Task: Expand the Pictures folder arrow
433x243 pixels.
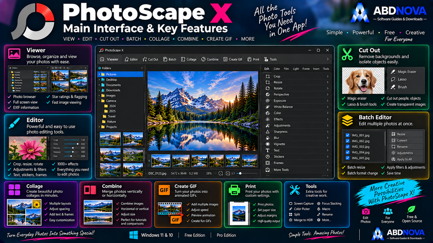Action: pyautogui.click(x=99, y=74)
